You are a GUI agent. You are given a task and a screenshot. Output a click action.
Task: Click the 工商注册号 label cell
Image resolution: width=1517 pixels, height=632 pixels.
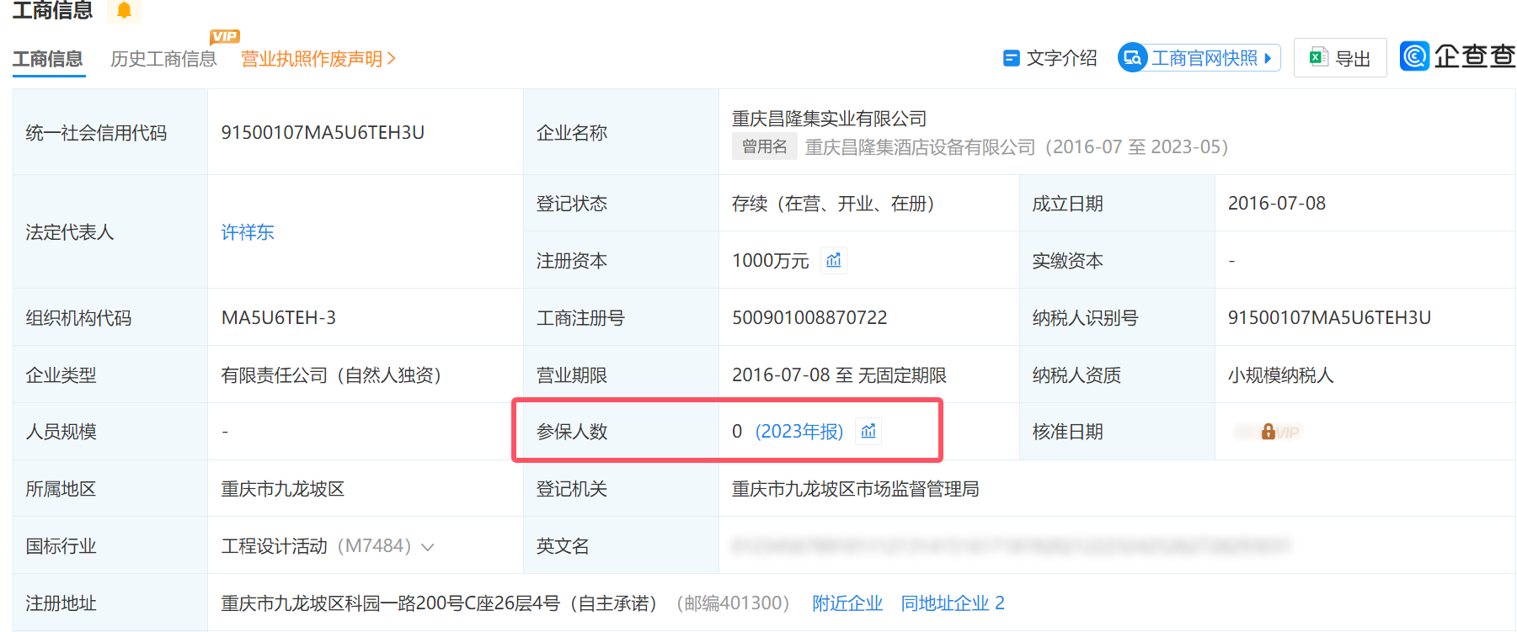621,318
